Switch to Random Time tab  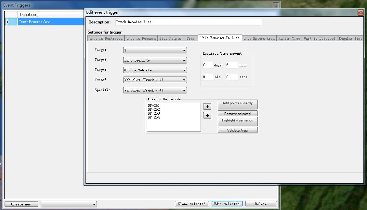[x=289, y=38]
